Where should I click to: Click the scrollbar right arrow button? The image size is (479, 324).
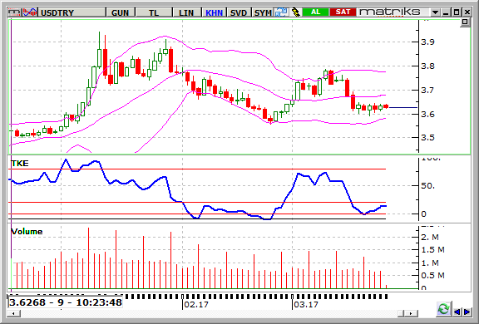(411, 313)
